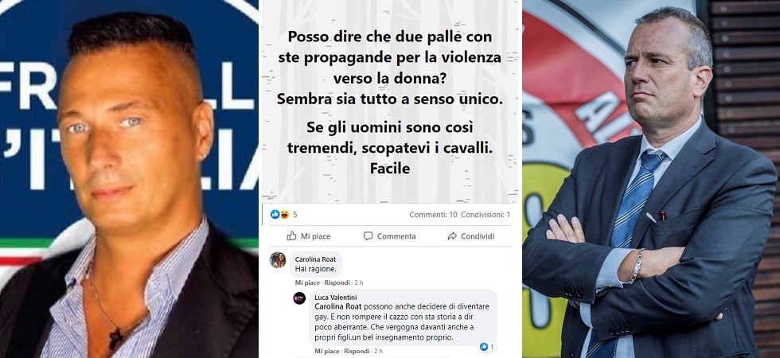Click the post text about propaganda
Screen dimensions: 780x358
389,103
